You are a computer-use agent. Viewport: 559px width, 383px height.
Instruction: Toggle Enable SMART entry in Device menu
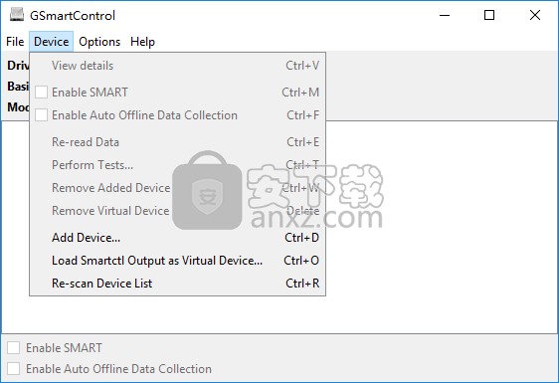(x=177, y=93)
